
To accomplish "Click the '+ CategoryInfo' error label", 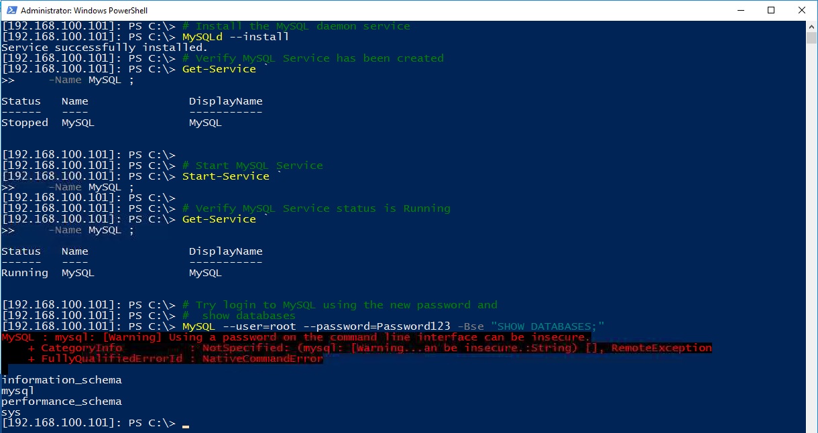I will pyautogui.click(x=75, y=348).
